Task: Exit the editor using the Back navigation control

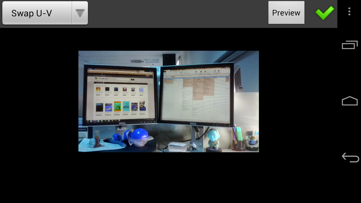Action: (x=350, y=158)
